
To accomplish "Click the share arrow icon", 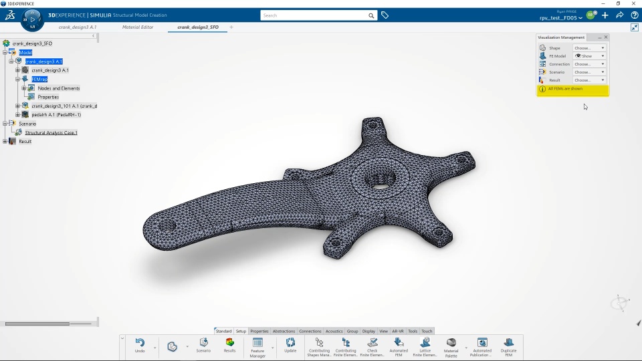I will point(620,15).
